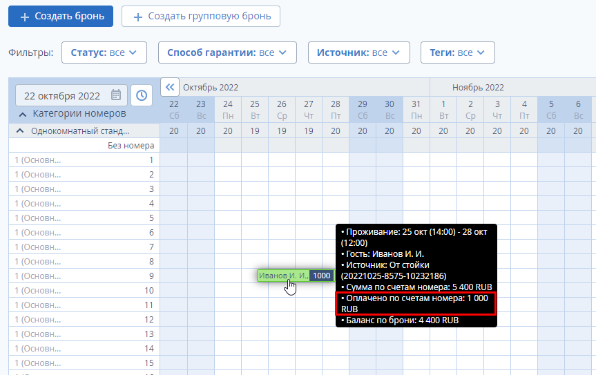Image resolution: width=596 pixels, height=375 pixels.
Task: Select room row number 10
Action: point(84,290)
